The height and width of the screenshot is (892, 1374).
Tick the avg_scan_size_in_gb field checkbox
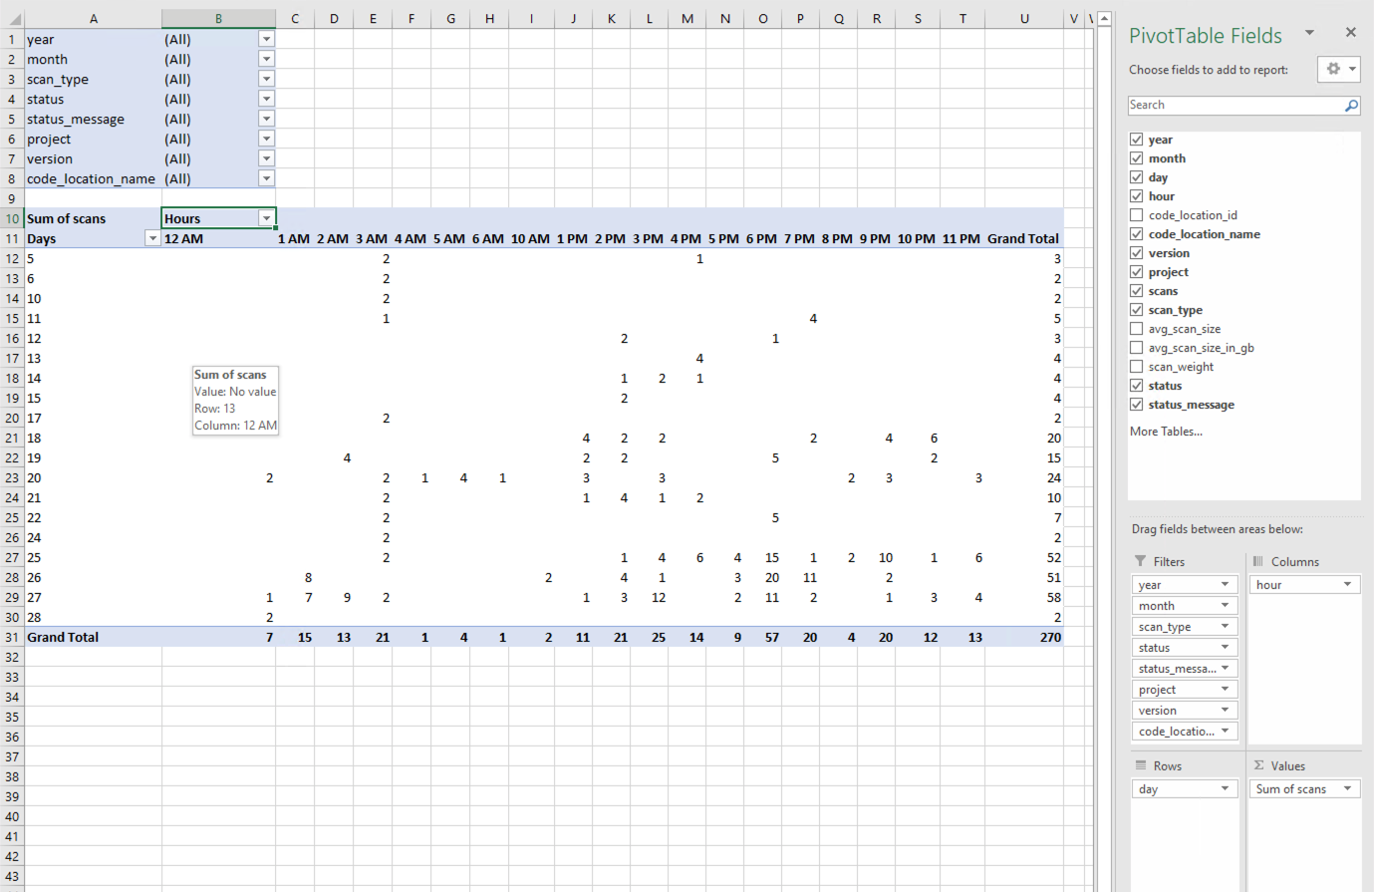click(1136, 348)
